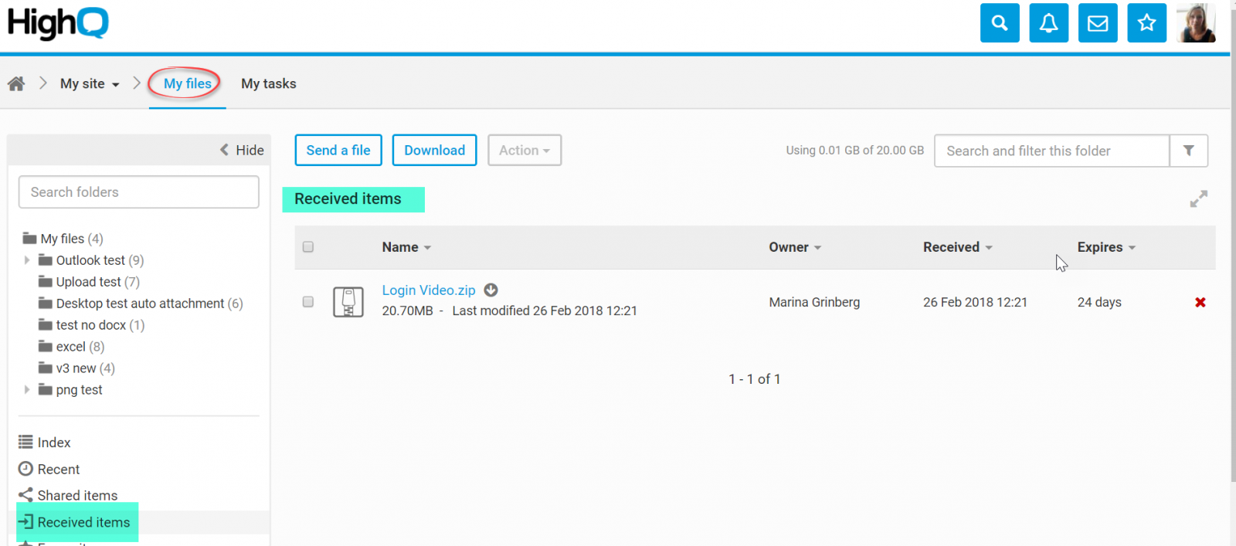
Task: Click download arrow beside Login Video.zip
Action: pyautogui.click(x=491, y=290)
